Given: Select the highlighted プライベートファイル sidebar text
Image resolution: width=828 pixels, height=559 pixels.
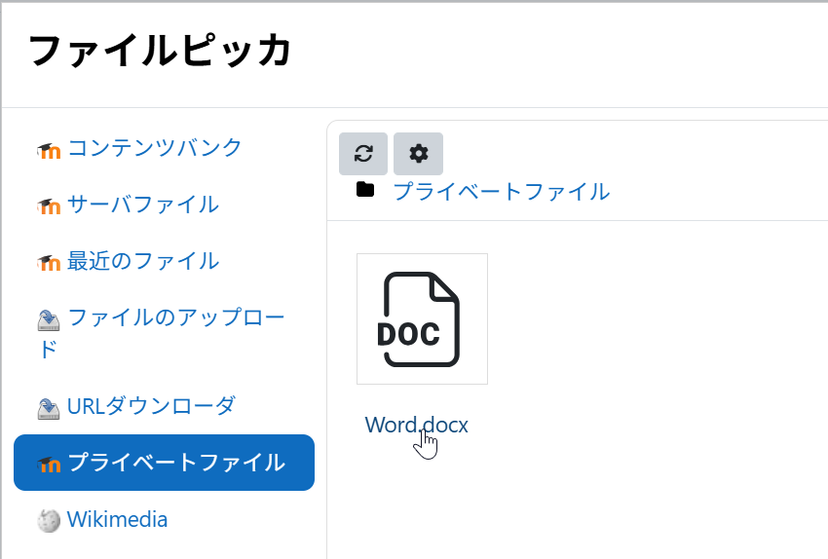Looking at the screenshot, I should (175, 463).
